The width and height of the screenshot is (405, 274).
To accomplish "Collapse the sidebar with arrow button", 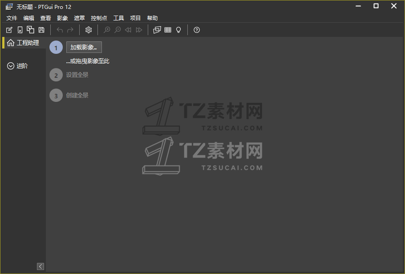I will tap(40, 266).
